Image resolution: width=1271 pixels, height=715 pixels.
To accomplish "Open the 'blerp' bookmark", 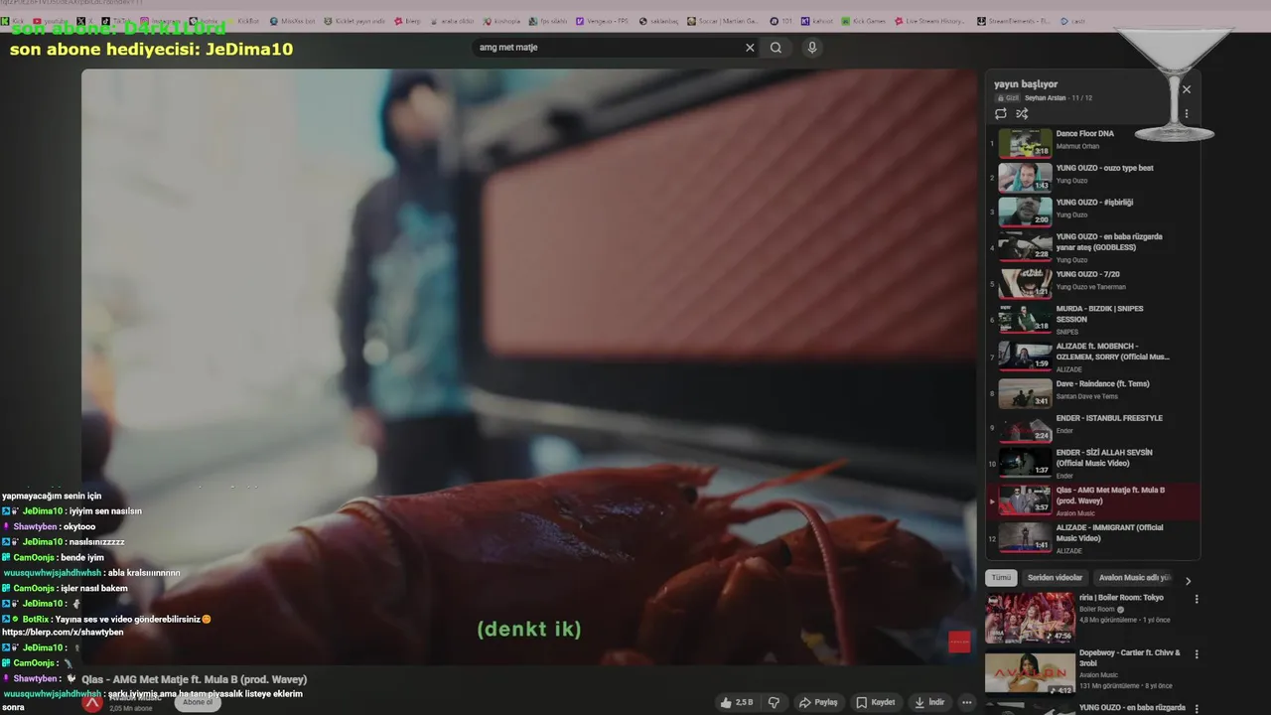I will pos(407,21).
